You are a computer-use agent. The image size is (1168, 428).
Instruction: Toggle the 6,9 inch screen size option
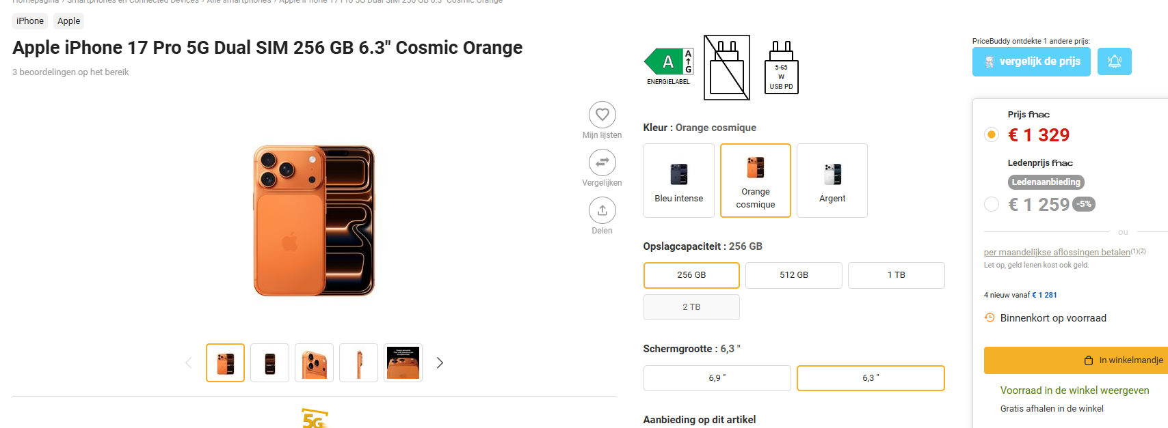click(717, 377)
